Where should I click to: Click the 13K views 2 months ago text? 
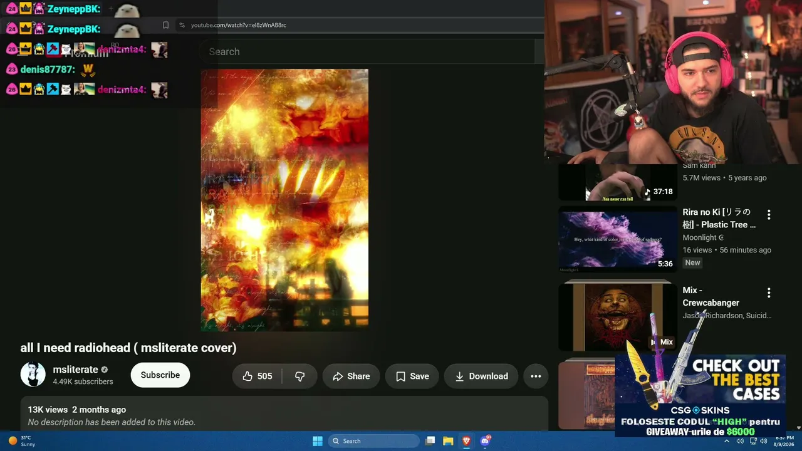pyautogui.click(x=77, y=410)
